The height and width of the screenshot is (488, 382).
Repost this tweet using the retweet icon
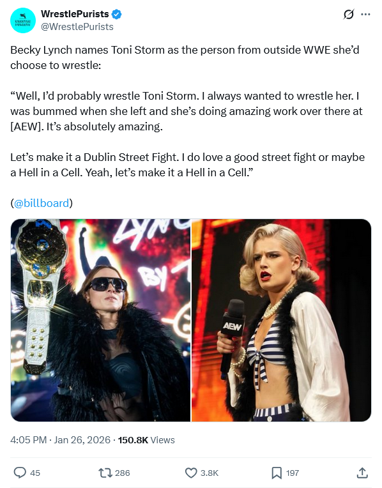(x=105, y=473)
